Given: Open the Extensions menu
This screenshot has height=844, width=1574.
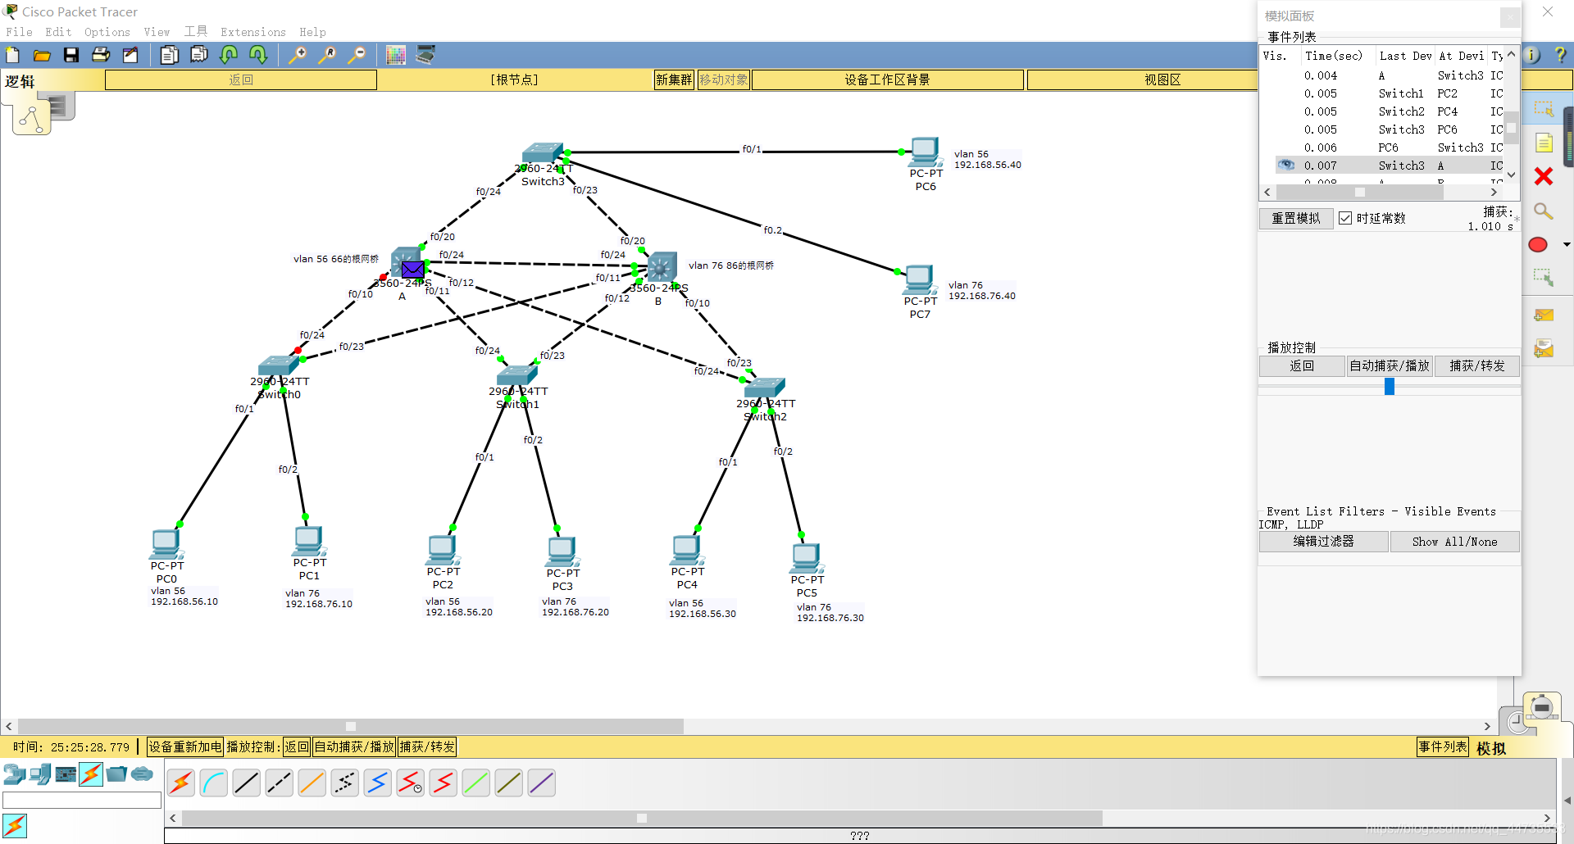Looking at the screenshot, I should 253,32.
